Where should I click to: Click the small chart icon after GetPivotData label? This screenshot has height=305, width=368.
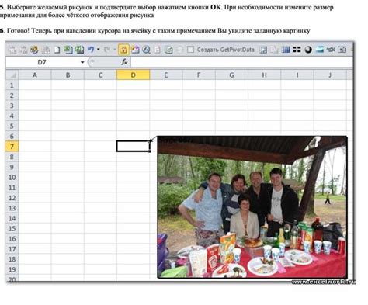click(263, 50)
